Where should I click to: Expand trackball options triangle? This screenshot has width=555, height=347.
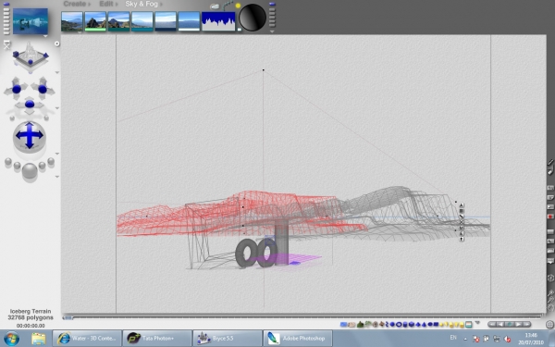click(x=57, y=154)
